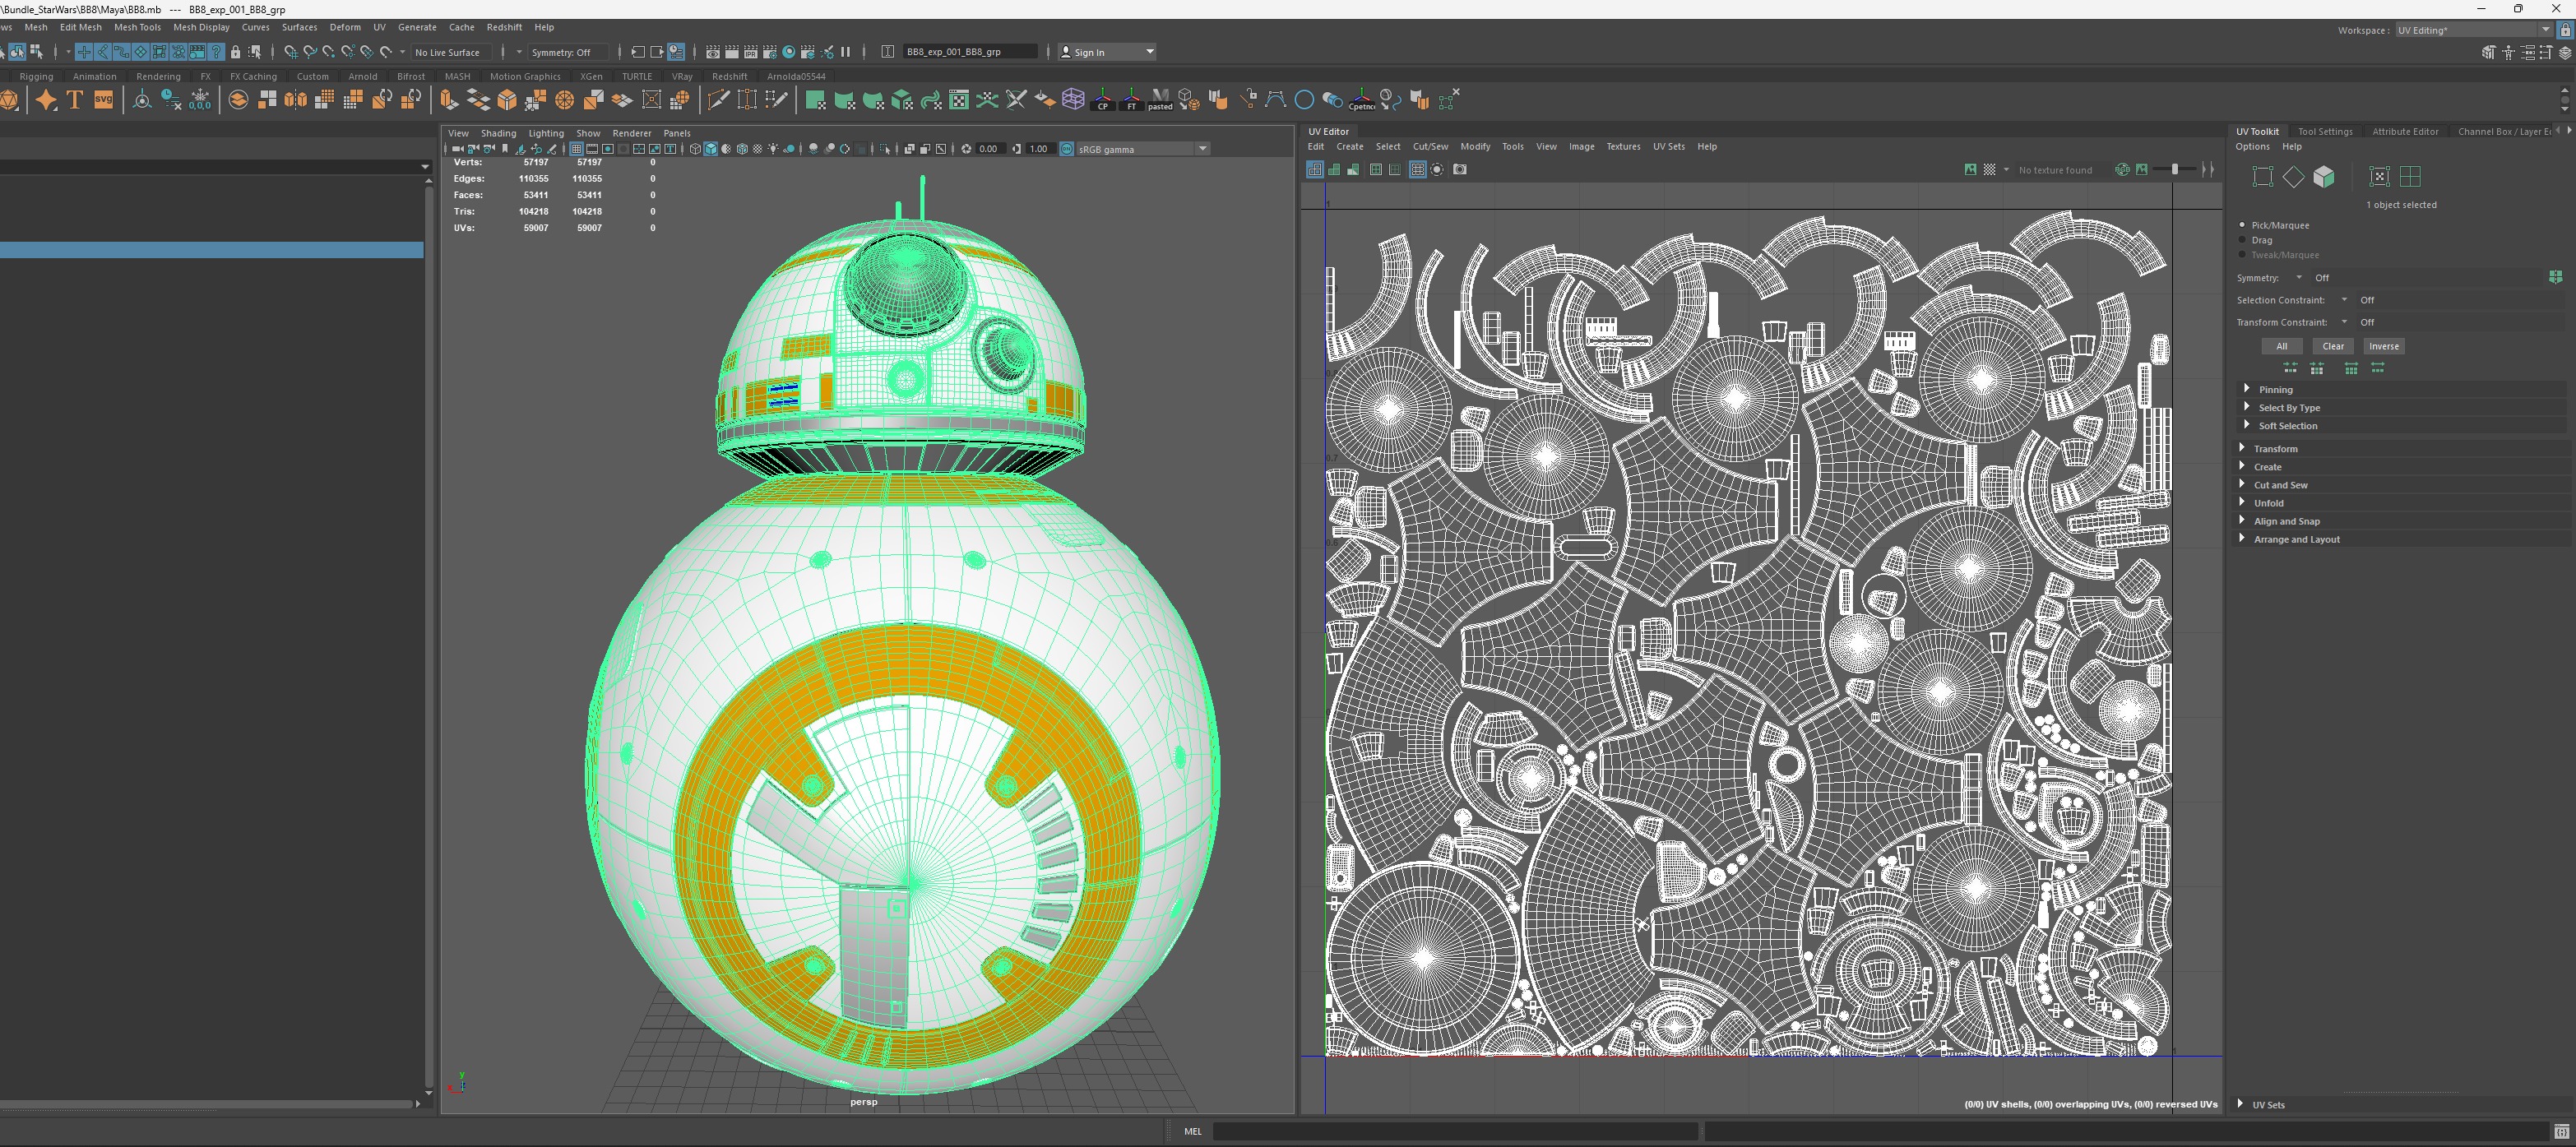Open render settings clapboard with gear icon

pos(769,52)
